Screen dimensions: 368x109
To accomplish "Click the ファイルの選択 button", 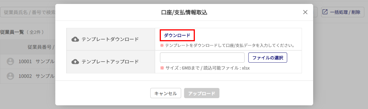I will (x=268, y=58).
